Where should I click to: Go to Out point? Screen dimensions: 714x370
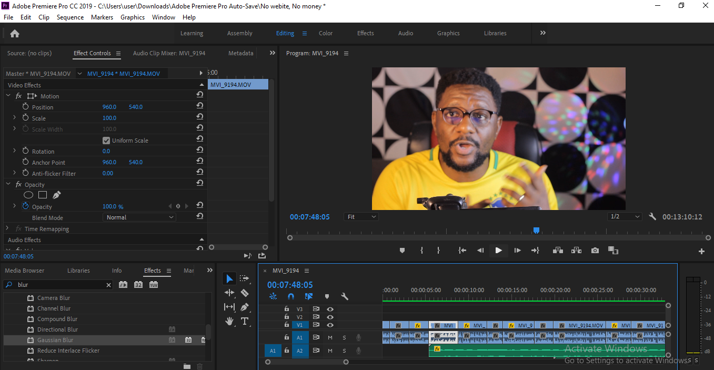click(x=535, y=251)
